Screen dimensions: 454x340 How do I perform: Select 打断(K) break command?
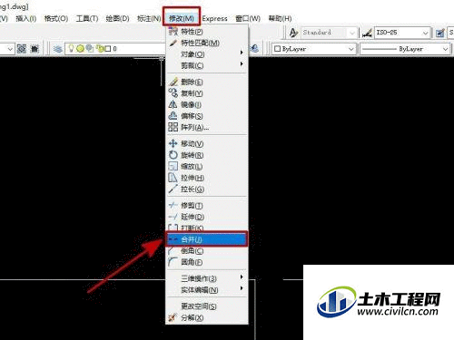point(207,228)
